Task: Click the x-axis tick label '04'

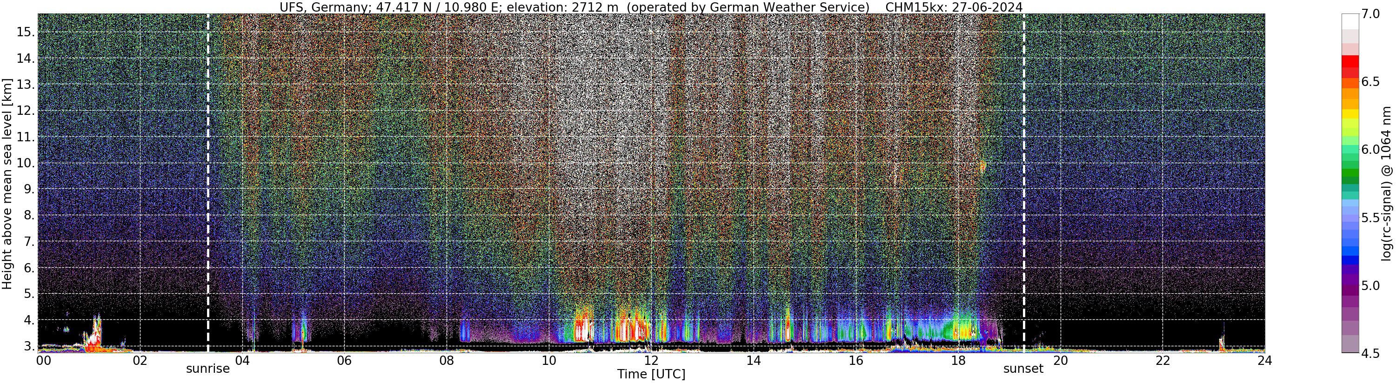Action: [x=242, y=361]
